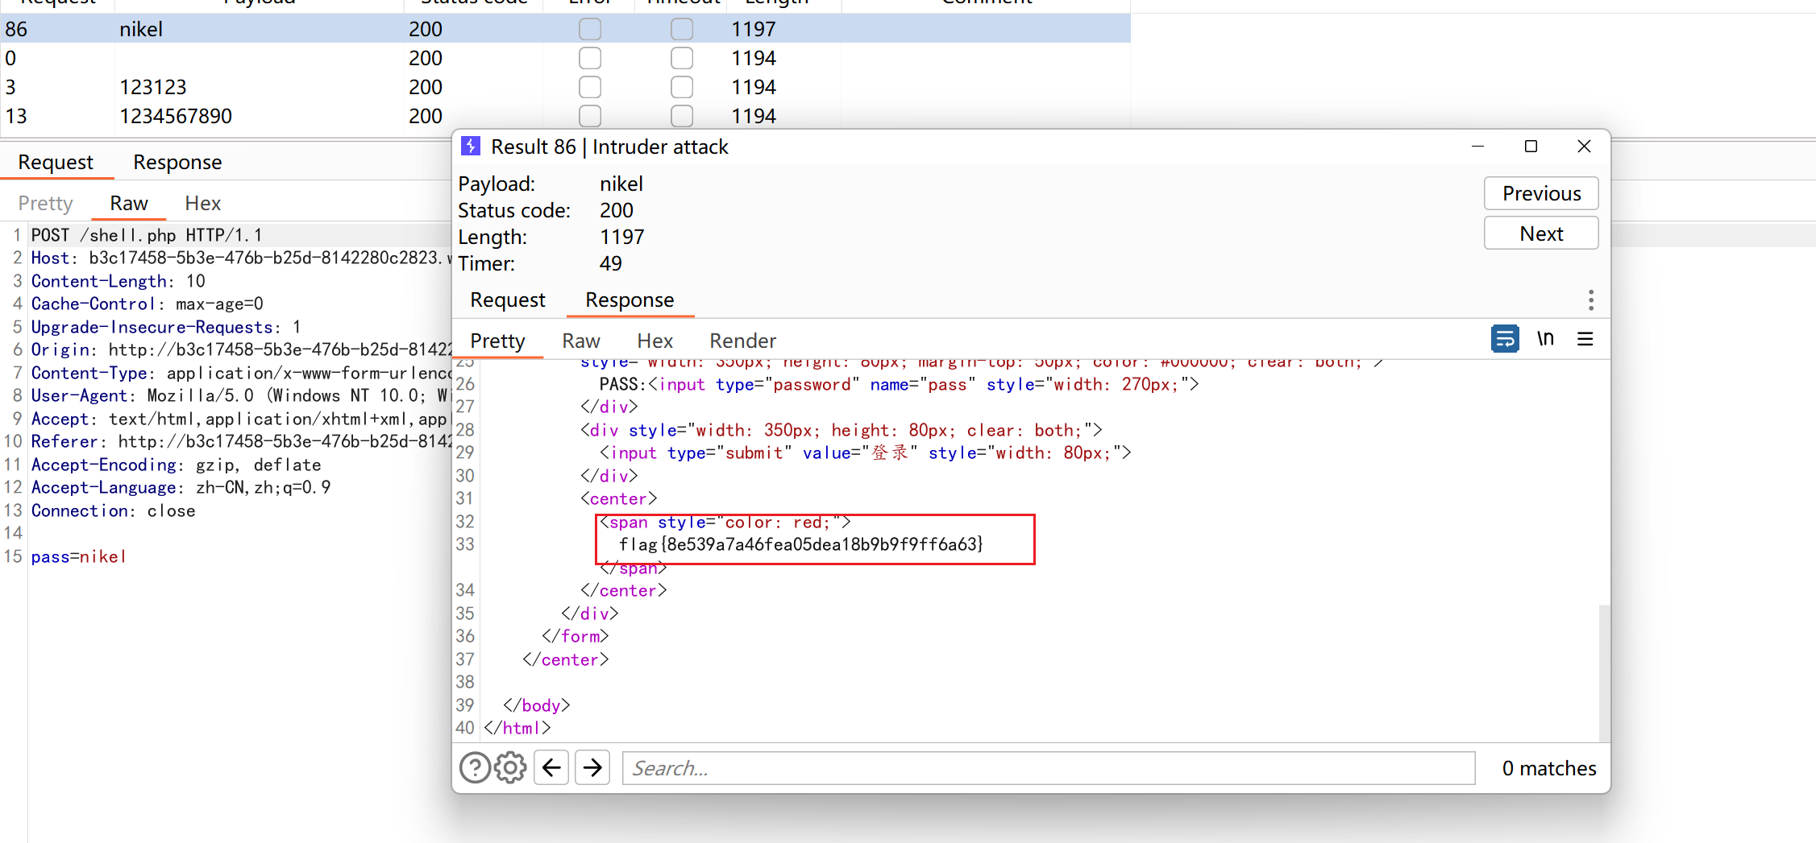The height and width of the screenshot is (843, 1816).
Task: Select Hex view in result response
Action: click(655, 341)
